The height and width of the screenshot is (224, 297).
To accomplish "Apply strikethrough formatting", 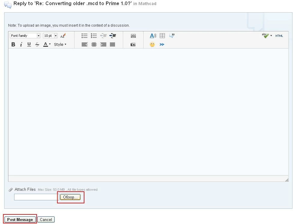I will (37, 44).
